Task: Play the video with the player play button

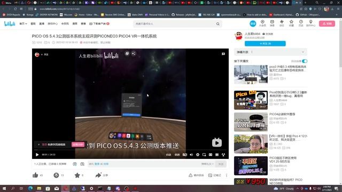Action: coord(37,155)
